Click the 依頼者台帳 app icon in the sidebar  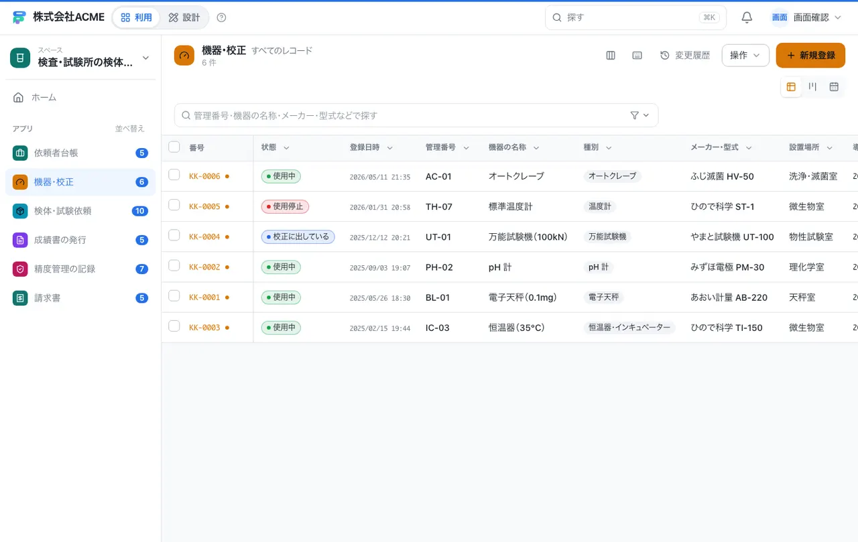(20, 153)
